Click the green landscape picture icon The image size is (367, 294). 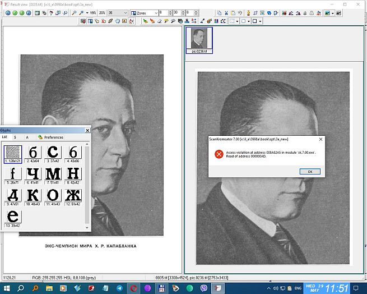[327, 13]
